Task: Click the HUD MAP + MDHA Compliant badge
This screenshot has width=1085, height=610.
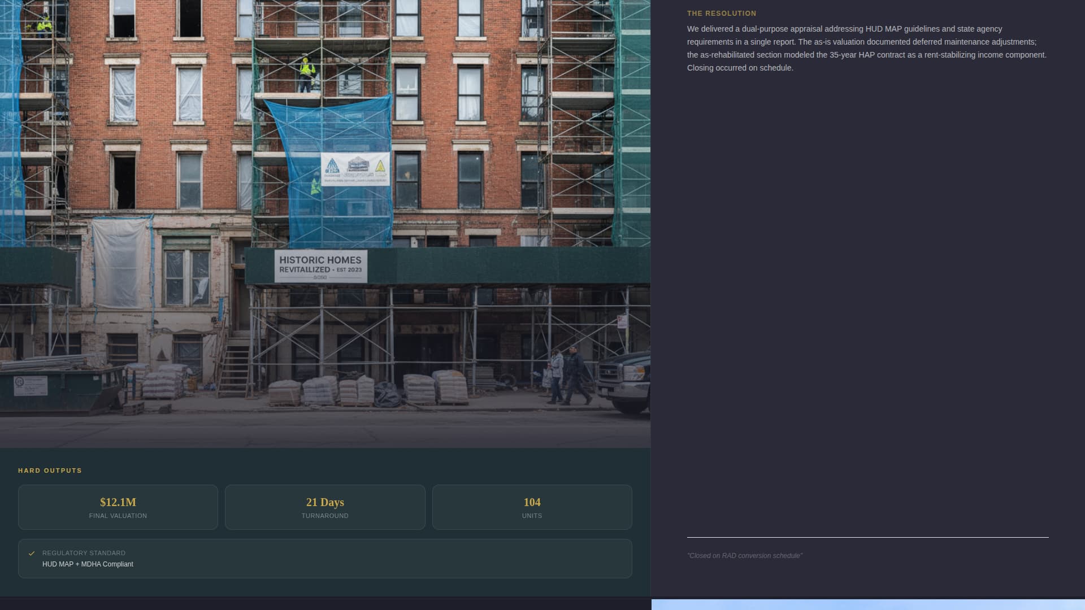Action: coord(88,564)
